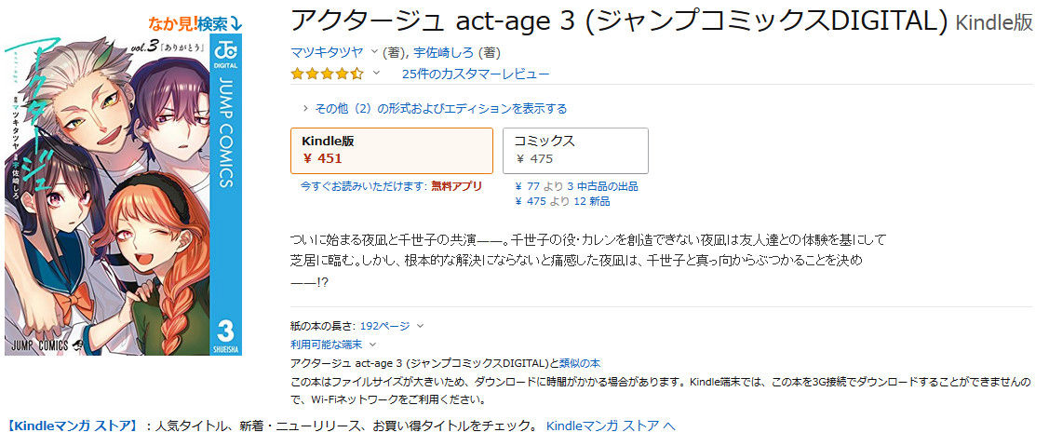
Task: Click author 宇佐崎しろ link
Action: pyautogui.click(x=442, y=51)
